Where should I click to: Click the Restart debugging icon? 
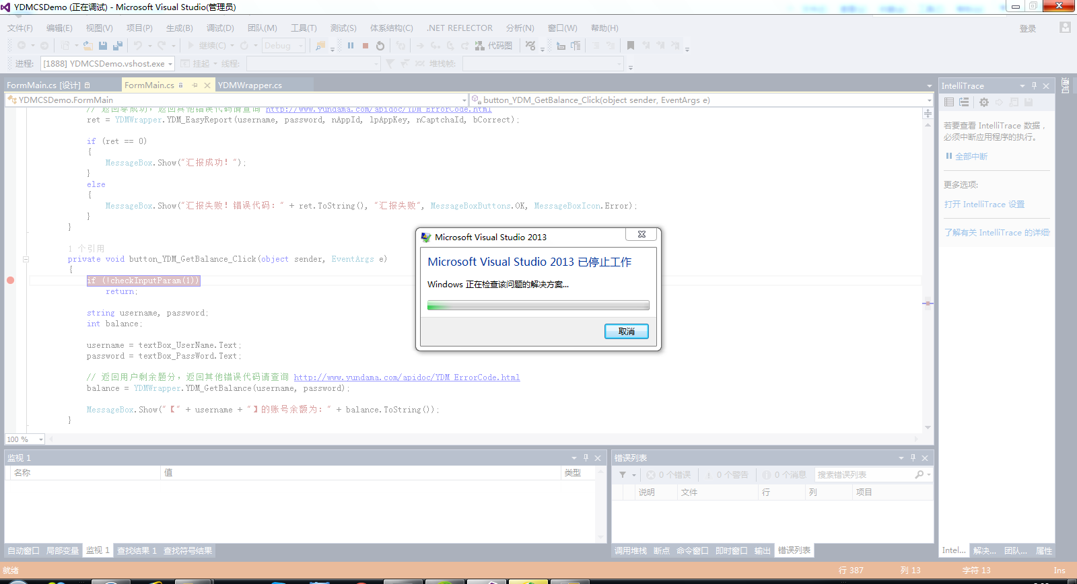point(380,46)
